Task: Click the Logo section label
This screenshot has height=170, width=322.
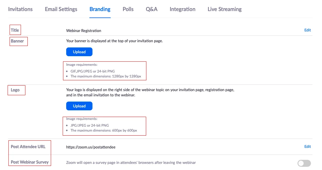Action: coord(16,90)
